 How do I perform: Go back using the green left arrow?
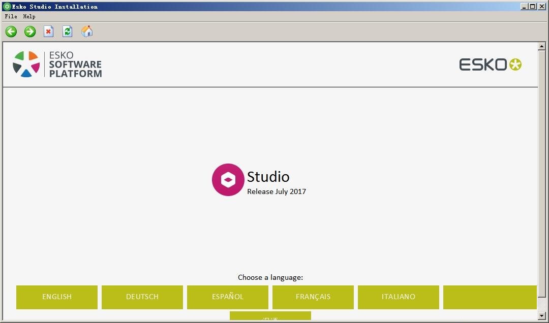[11, 31]
